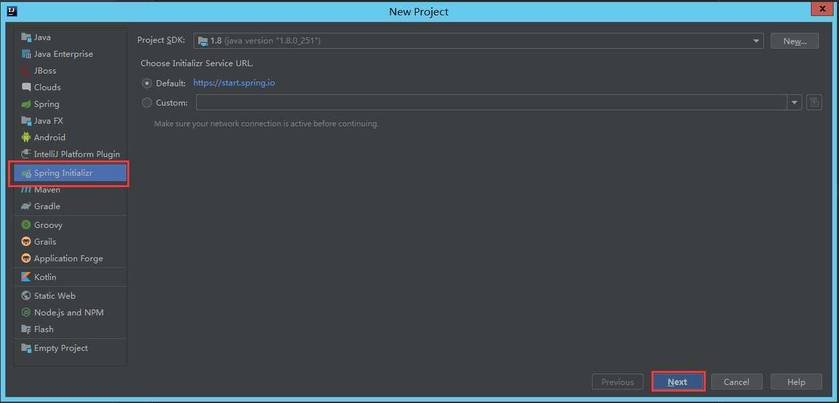Select Groovy in the project list

coord(70,225)
